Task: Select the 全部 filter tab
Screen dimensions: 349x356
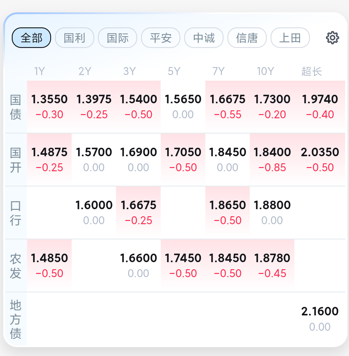Action: pos(31,38)
